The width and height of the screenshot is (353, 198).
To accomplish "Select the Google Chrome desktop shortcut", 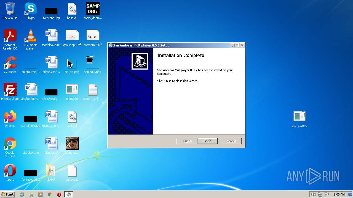I will (x=10, y=147).
